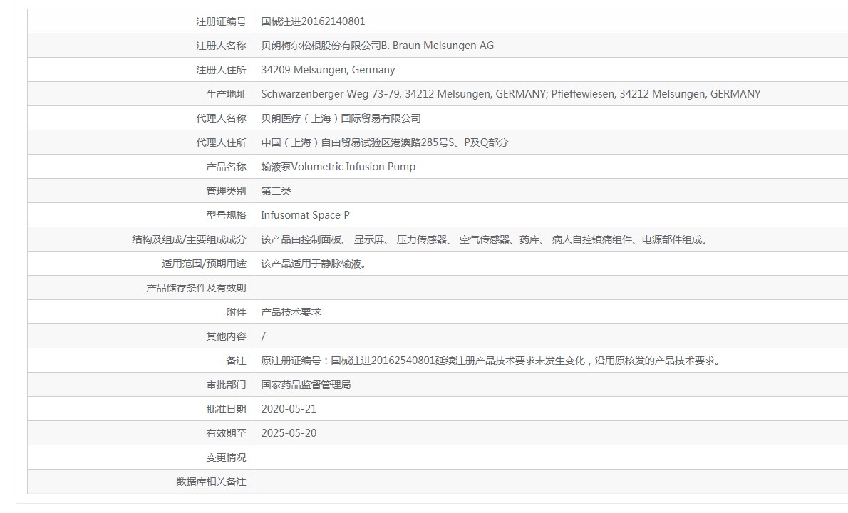Select the 变更情况 label
This screenshot has height=513, width=848.
(226, 458)
